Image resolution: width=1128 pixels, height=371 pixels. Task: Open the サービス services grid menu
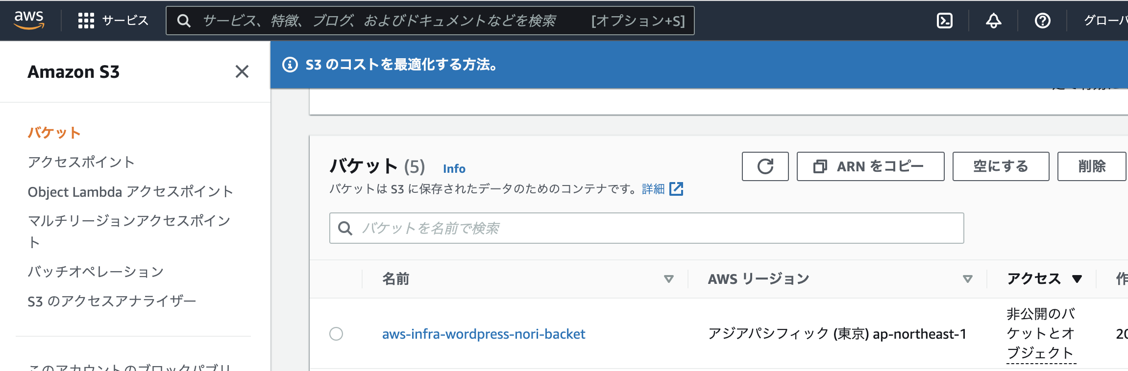113,21
